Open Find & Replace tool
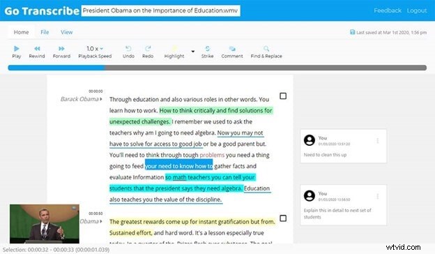The image size is (435, 254). [x=266, y=52]
